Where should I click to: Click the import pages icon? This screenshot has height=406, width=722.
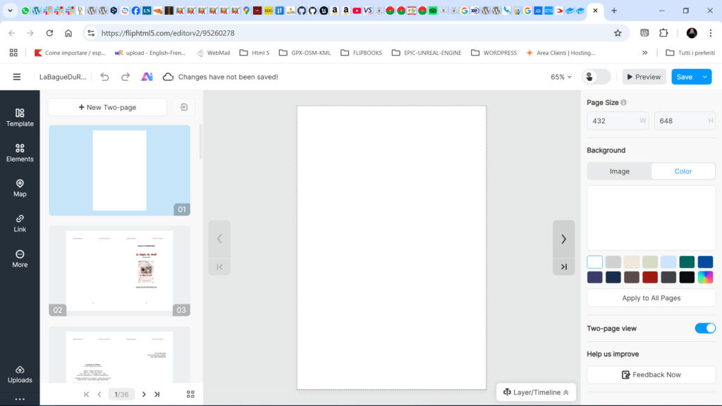point(184,107)
